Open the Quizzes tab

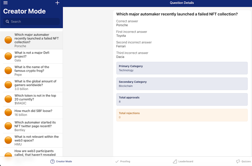243,161
